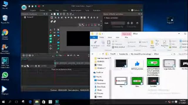Viewport: 188px width, 105px height.
Task: Click the Redo arrow in VSDC toolbar
Action: [x=70, y=14]
